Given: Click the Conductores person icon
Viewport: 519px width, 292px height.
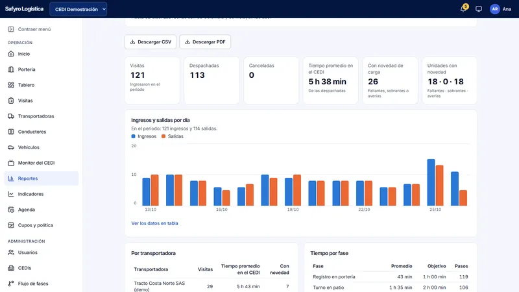Looking at the screenshot, I should pyautogui.click(x=11, y=132).
